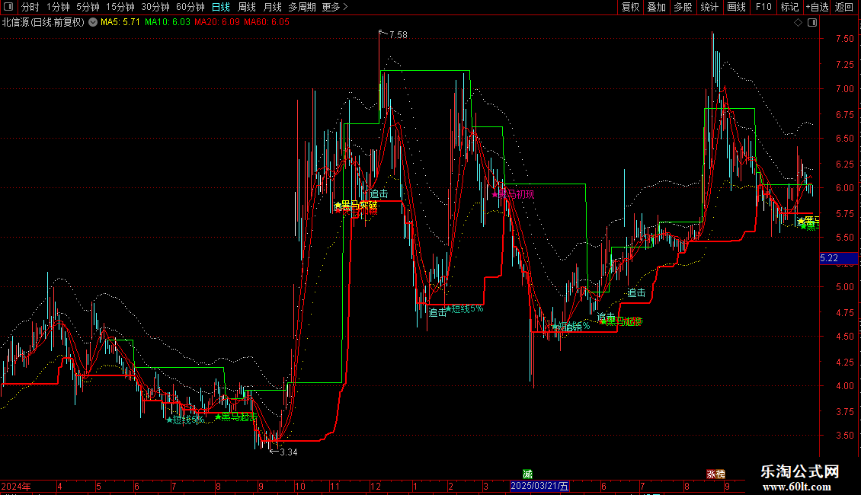Select the 1分钟 period tab
Screen dimensions: 861x495
click(x=58, y=7)
